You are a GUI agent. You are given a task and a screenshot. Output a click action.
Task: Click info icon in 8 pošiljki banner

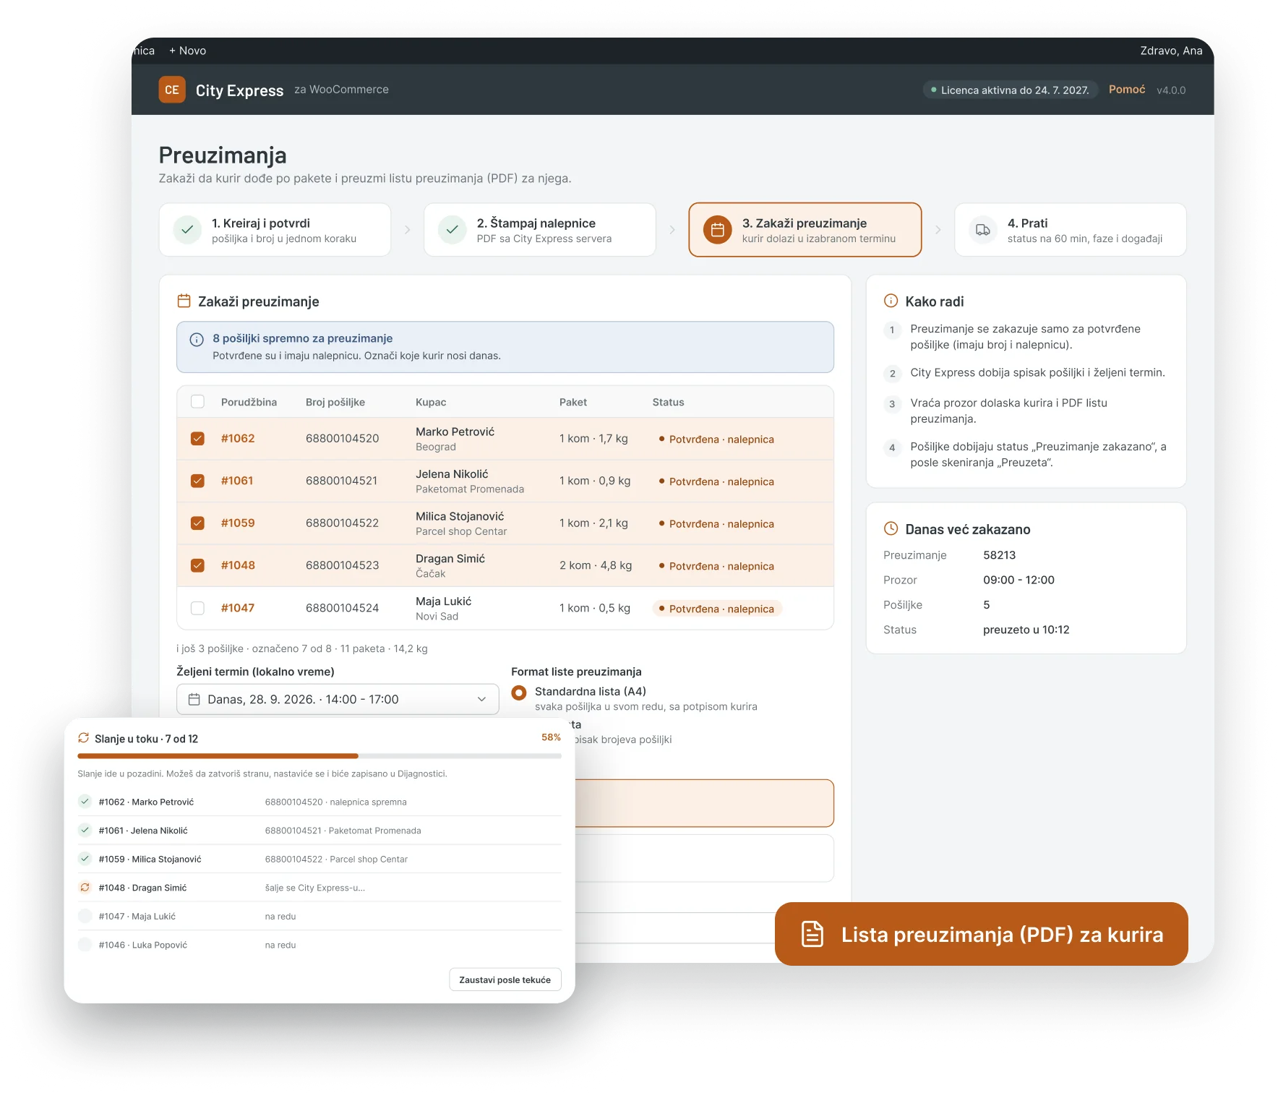[197, 340]
